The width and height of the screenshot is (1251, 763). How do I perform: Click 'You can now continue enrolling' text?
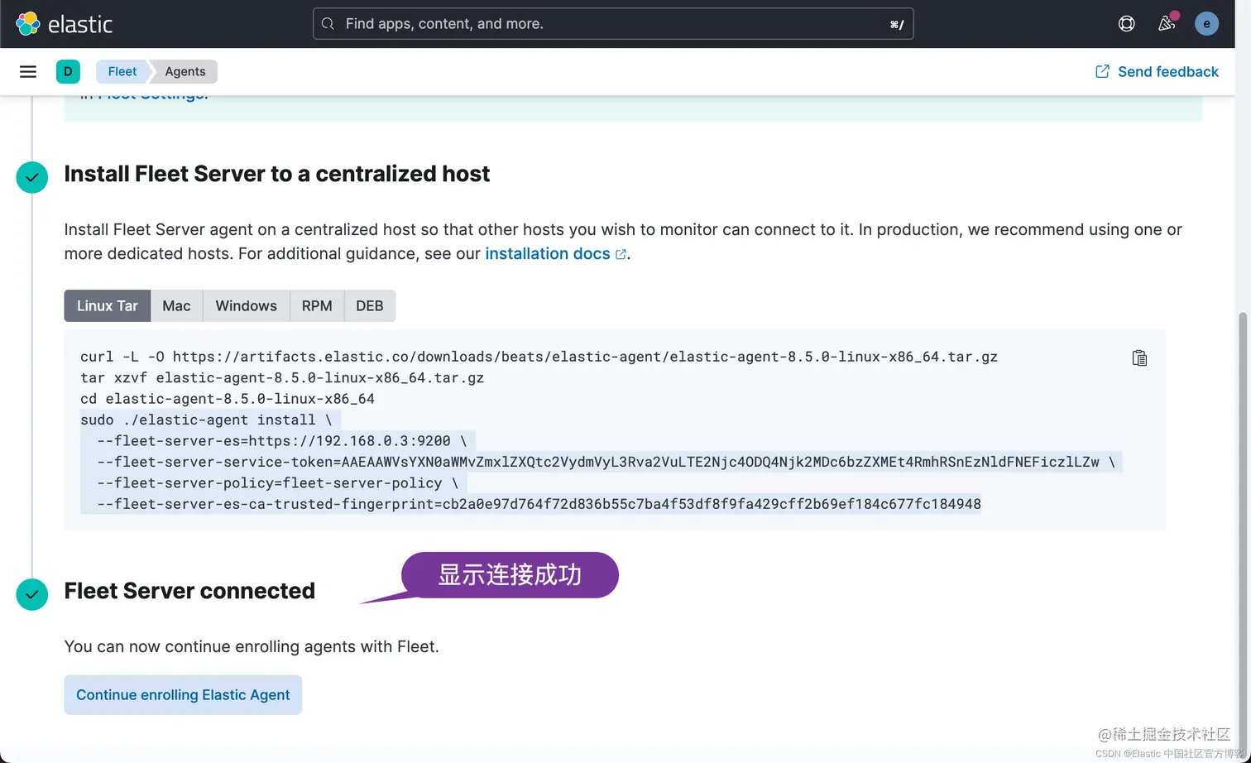pyautogui.click(x=252, y=646)
